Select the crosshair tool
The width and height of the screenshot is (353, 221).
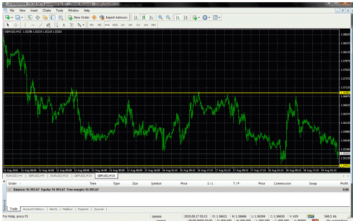pyautogui.click(x=16, y=25)
